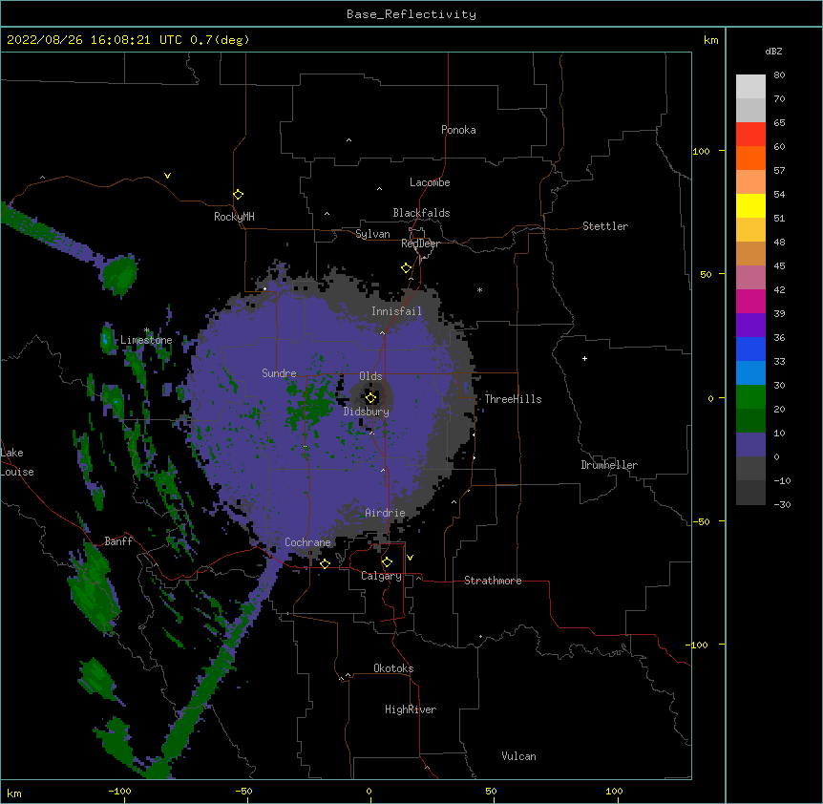Click the Blackfalds city label
This screenshot has height=804, width=823.
(x=421, y=213)
